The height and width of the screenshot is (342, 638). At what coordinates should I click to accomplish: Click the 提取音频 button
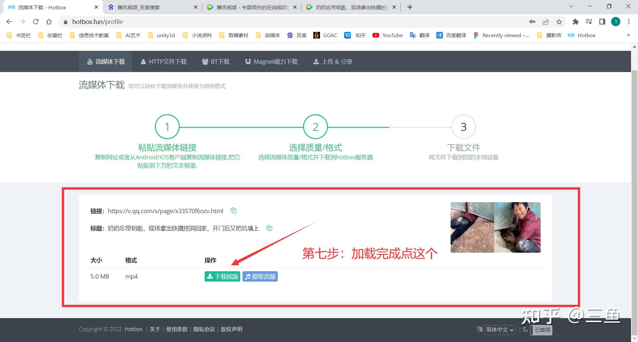click(260, 277)
